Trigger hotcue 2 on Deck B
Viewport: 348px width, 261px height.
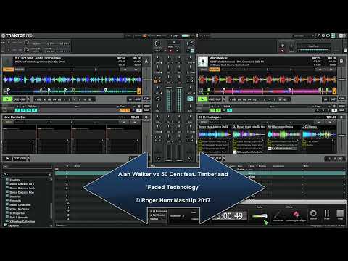(x=218, y=110)
